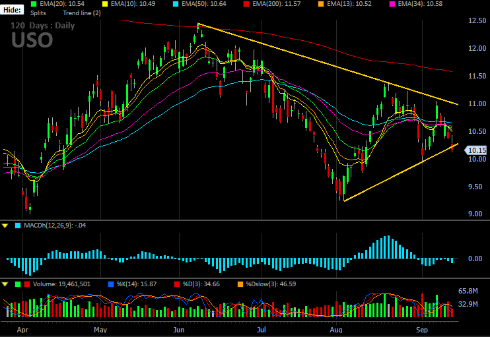490x337 pixels.
Task: Click the cyan EMA(50) legend square
Action: coord(176,4)
